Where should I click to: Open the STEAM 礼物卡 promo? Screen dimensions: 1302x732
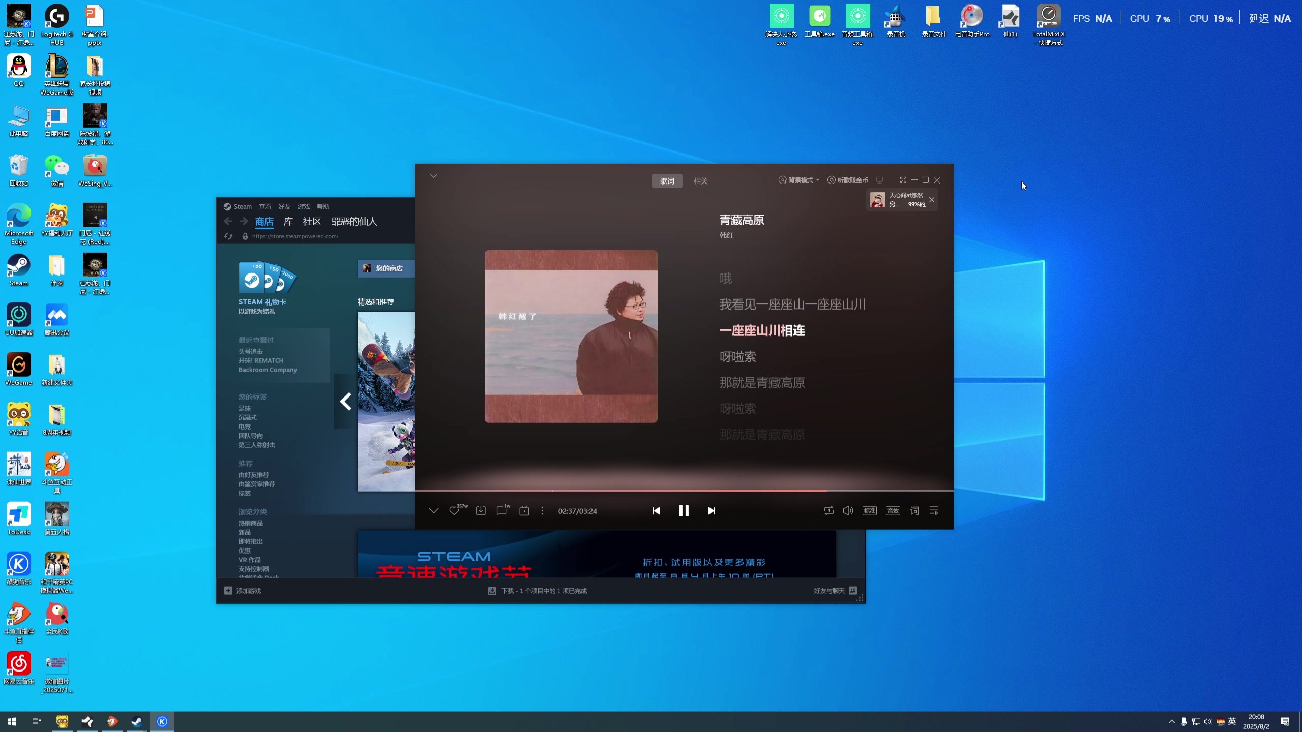(x=267, y=288)
